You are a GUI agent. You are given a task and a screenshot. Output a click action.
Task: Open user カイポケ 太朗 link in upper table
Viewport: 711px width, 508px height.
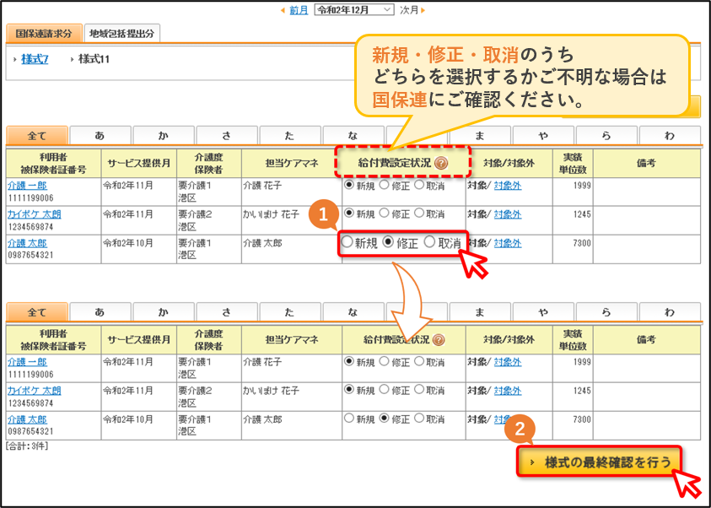click(35, 214)
